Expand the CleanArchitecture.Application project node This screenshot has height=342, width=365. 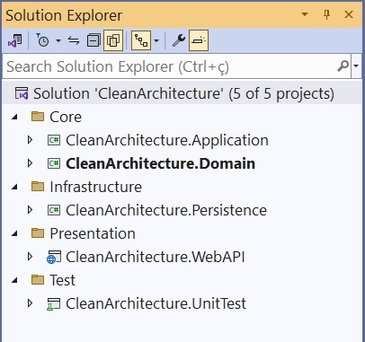[x=30, y=140]
